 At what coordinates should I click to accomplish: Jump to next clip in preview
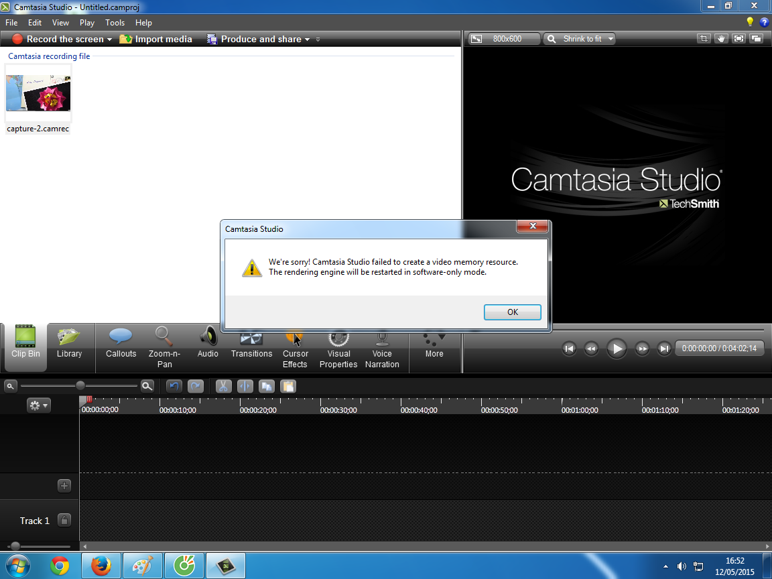point(664,348)
